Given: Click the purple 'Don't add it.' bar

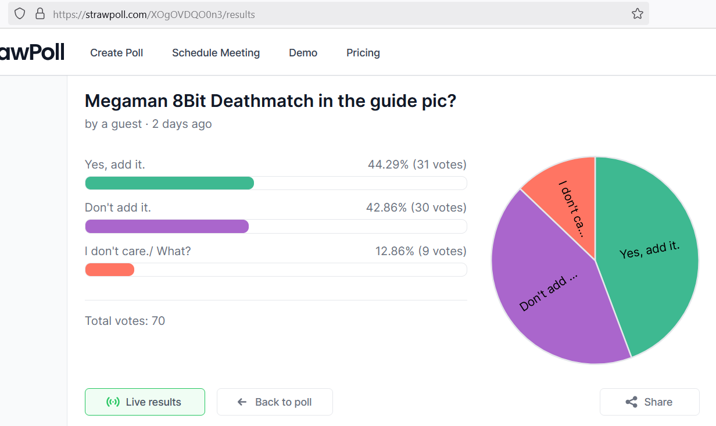Looking at the screenshot, I should click(167, 227).
